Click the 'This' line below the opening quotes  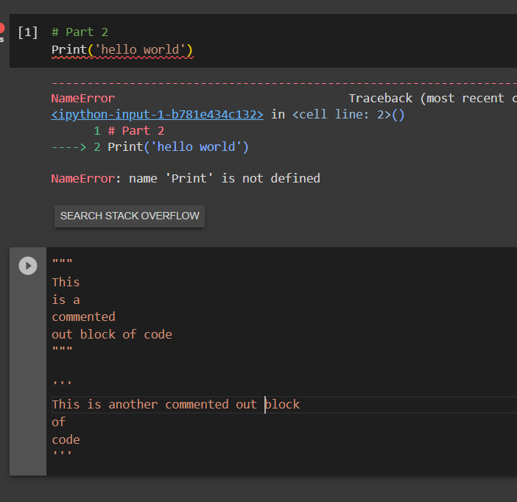pyautogui.click(x=66, y=282)
